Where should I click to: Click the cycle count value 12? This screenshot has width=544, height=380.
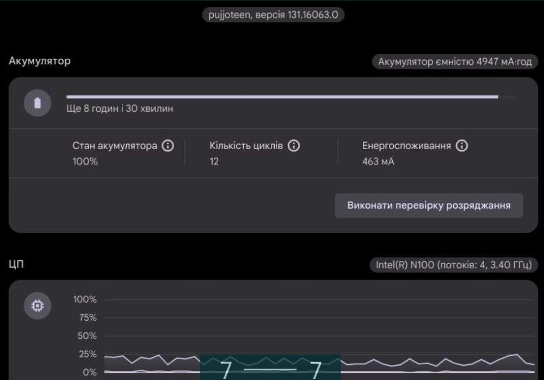click(x=214, y=162)
